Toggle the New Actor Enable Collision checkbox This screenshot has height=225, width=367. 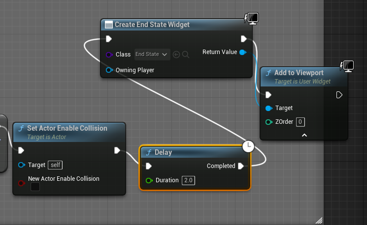(x=35, y=187)
